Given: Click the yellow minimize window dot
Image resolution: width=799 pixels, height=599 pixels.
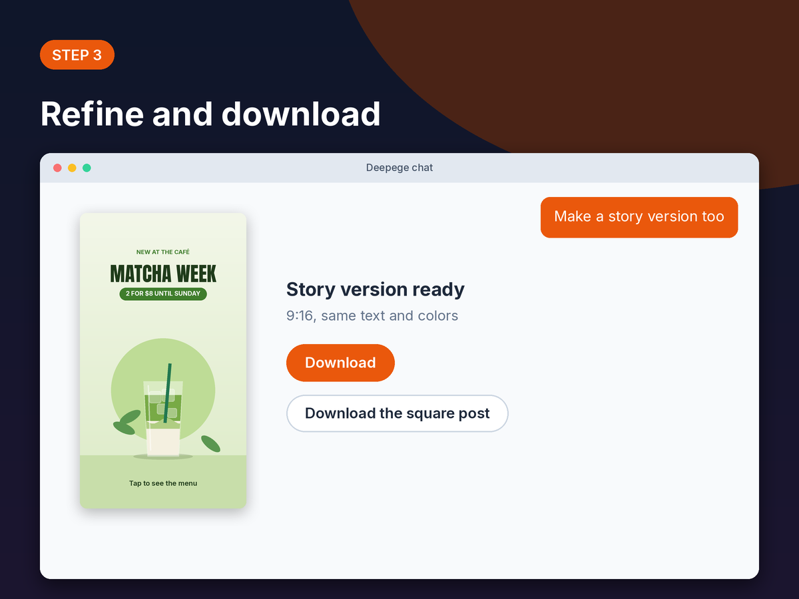Looking at the screenshot, I should 72,168.
